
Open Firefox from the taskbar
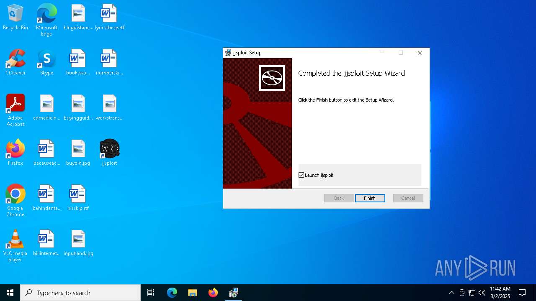point(213,293)
